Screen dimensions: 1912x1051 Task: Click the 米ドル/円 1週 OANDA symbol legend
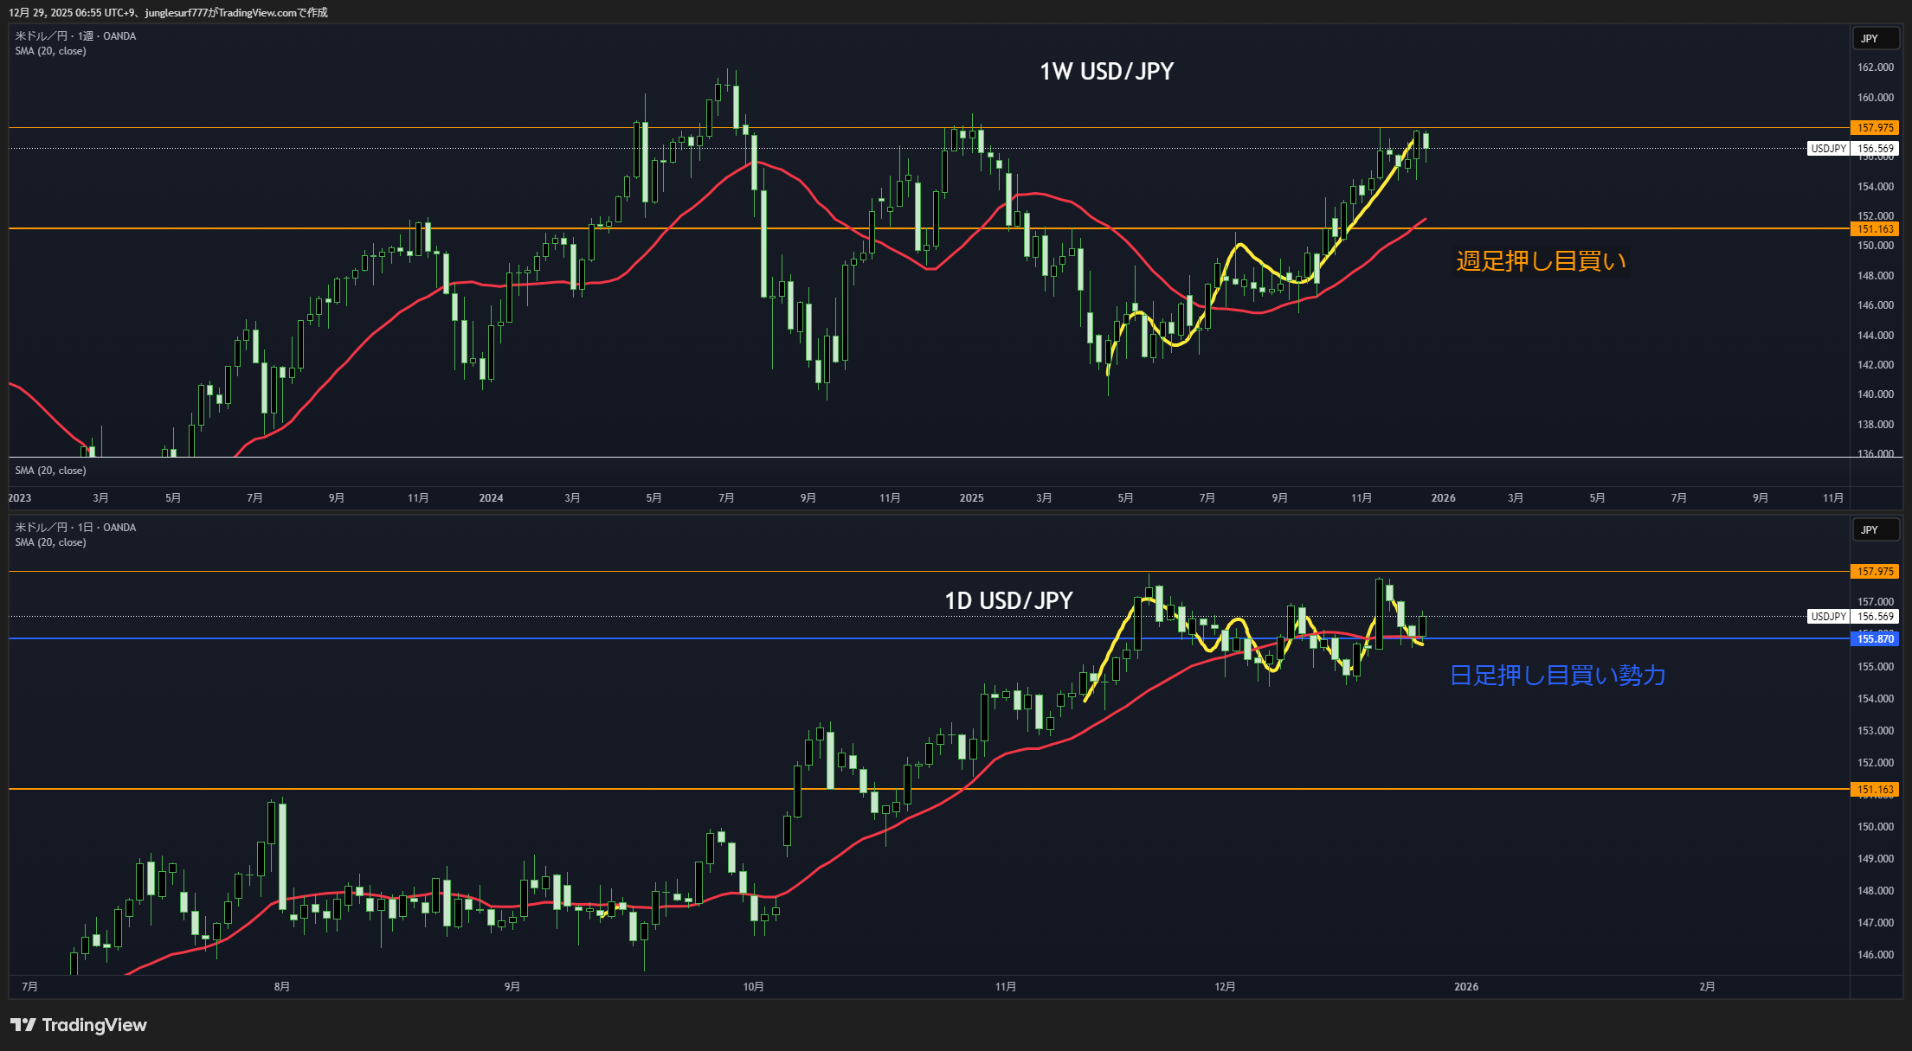coord(75,36)
